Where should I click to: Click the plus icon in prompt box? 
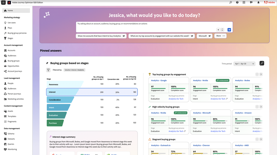[218, 30]
